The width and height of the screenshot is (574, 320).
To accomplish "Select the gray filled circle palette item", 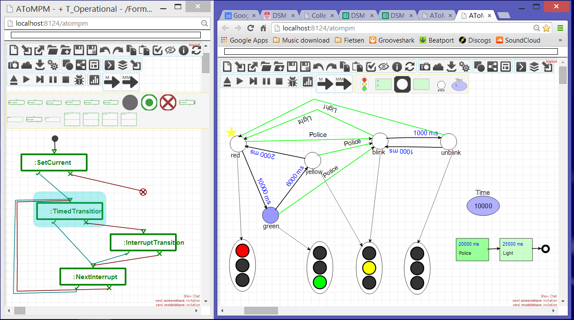I will 130,103.
